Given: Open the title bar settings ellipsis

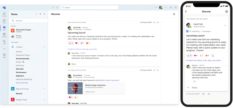Looking at the screenshot, I should (x=156, y=7).
